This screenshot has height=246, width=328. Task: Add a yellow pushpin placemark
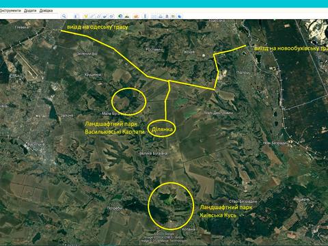85,16
